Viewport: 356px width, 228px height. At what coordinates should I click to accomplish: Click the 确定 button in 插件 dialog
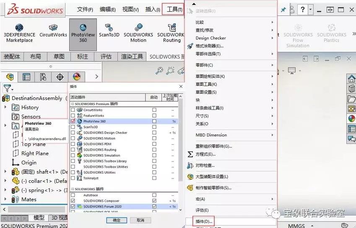(117, 220)
